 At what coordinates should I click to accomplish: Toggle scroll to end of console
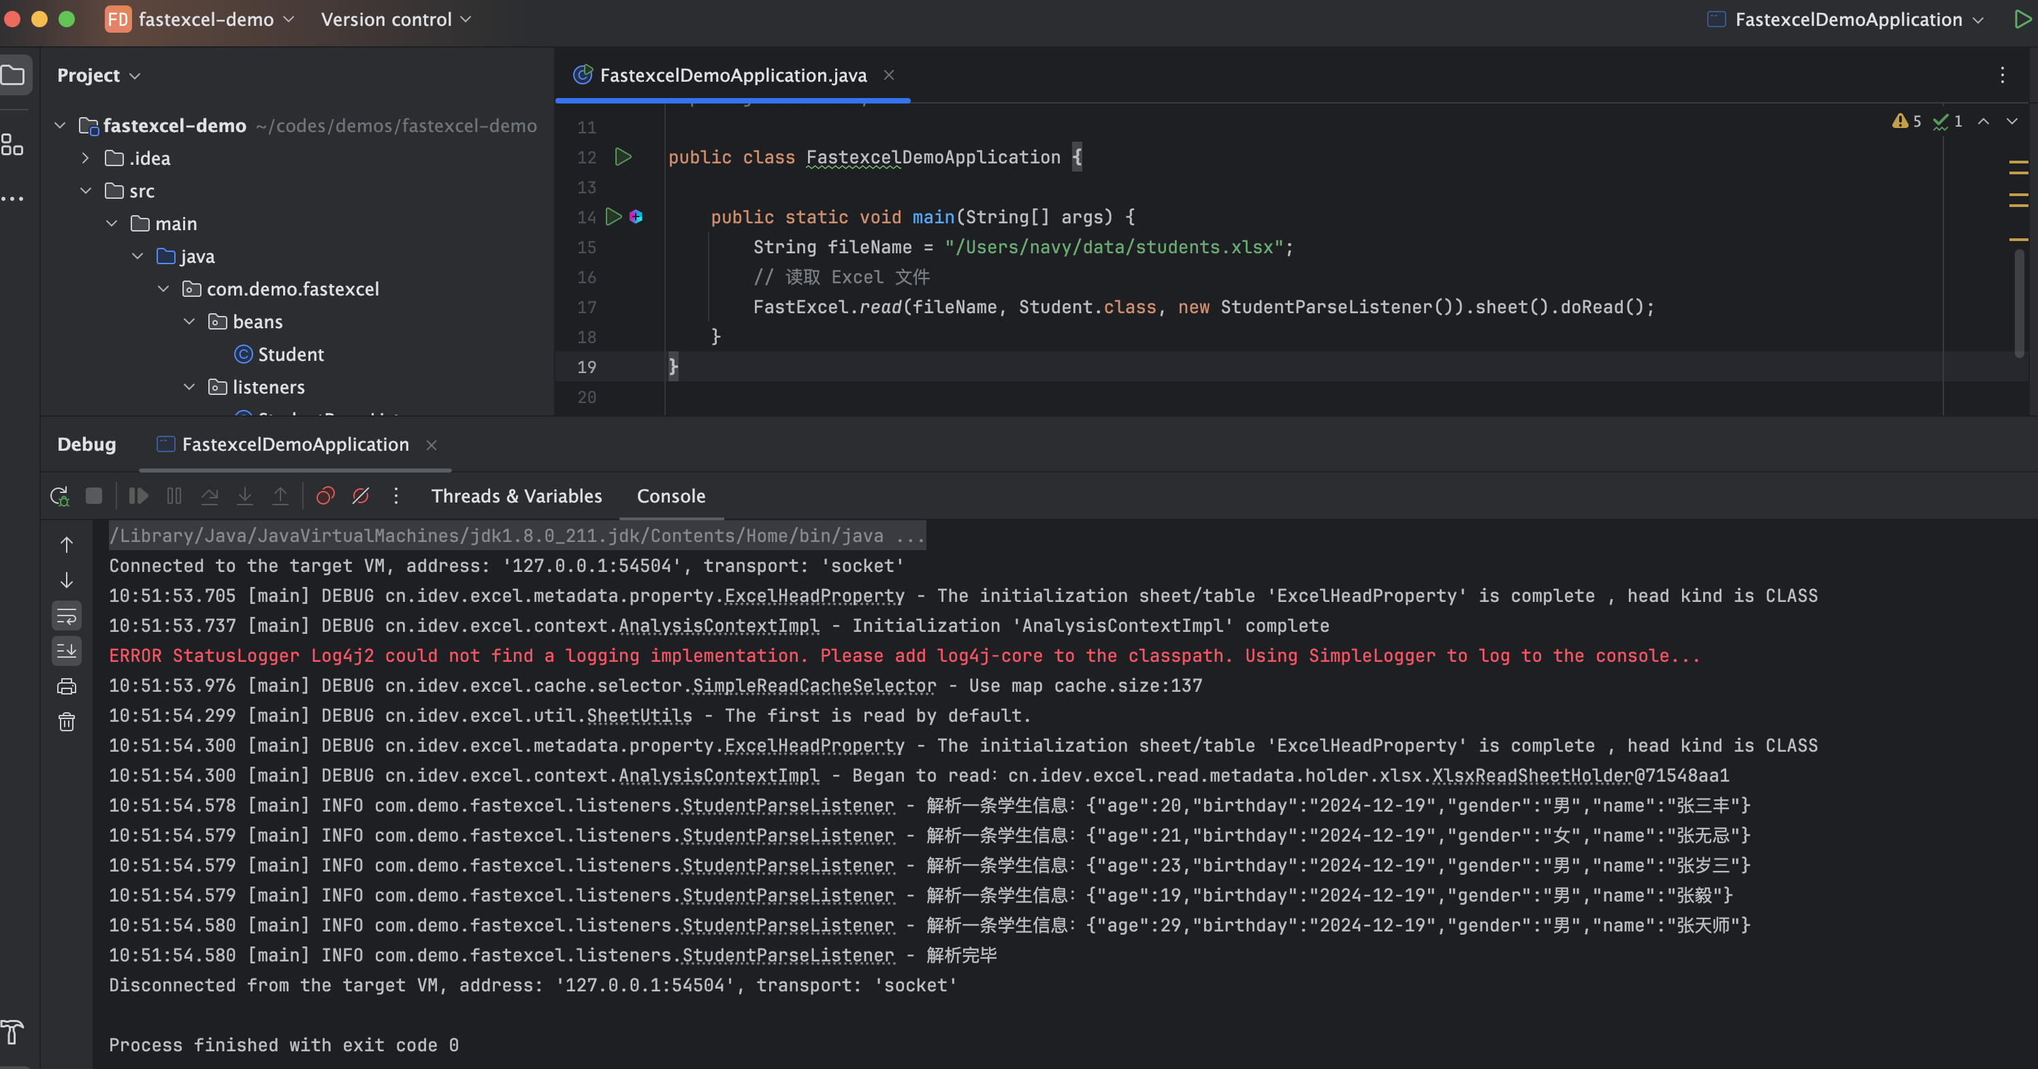tap(67, 651)
